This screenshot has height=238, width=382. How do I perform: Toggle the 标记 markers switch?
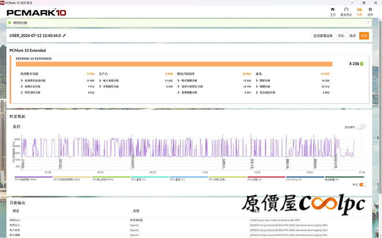[x=362, y=185]
